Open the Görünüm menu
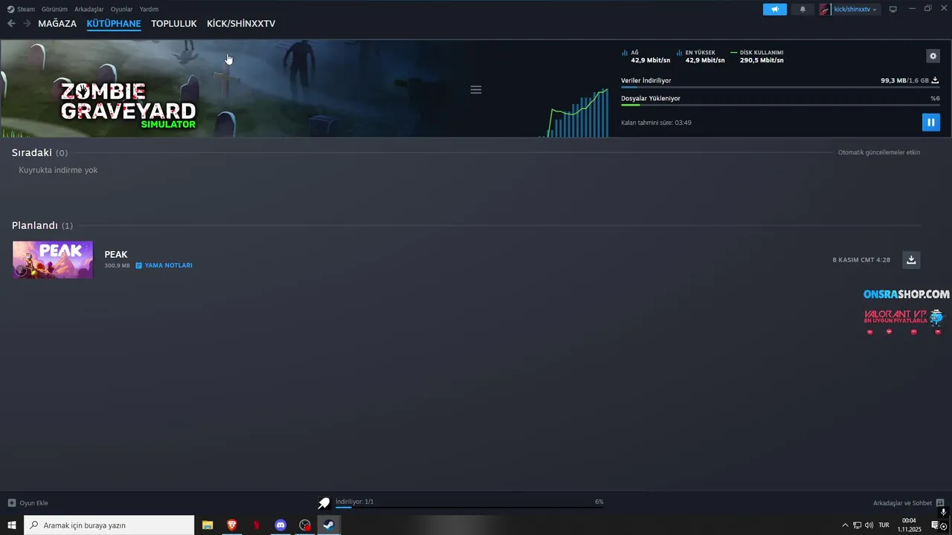The width and height of the screenshot is (952, 535). tap(54, 9)
